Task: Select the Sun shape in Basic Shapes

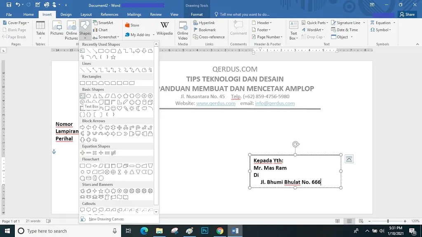Action: tap(132, 108)
